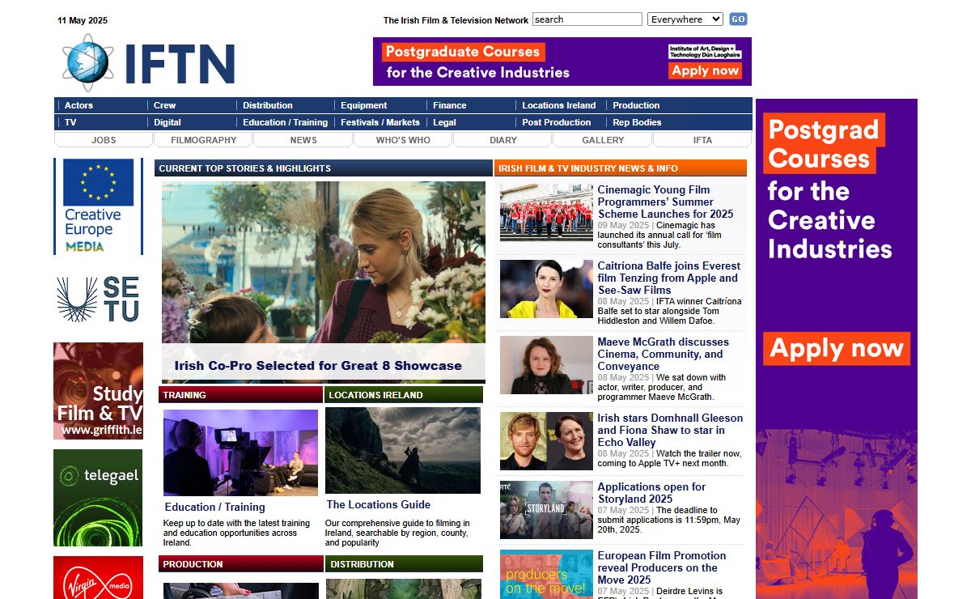Focus the search text field
The height and width of the screenshot is (599, 971).
pos(587,19)
